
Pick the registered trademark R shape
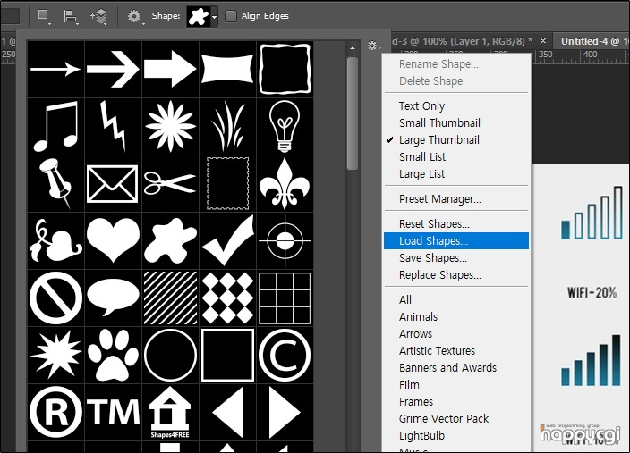[x=55, y=412]
